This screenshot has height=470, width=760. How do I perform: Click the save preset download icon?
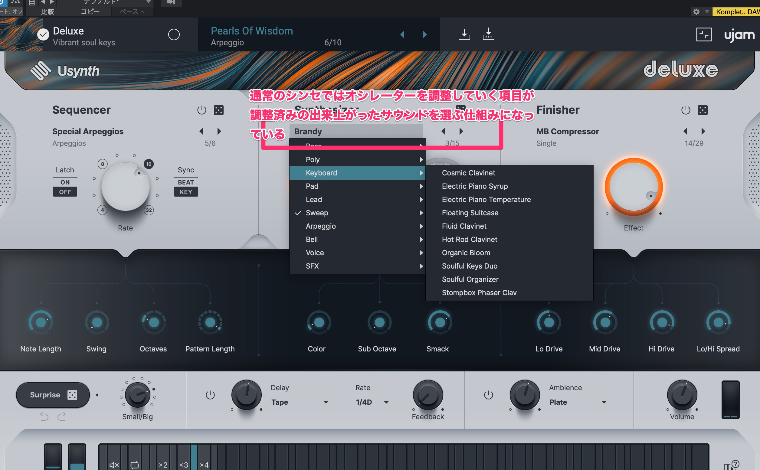coord(464,34)
